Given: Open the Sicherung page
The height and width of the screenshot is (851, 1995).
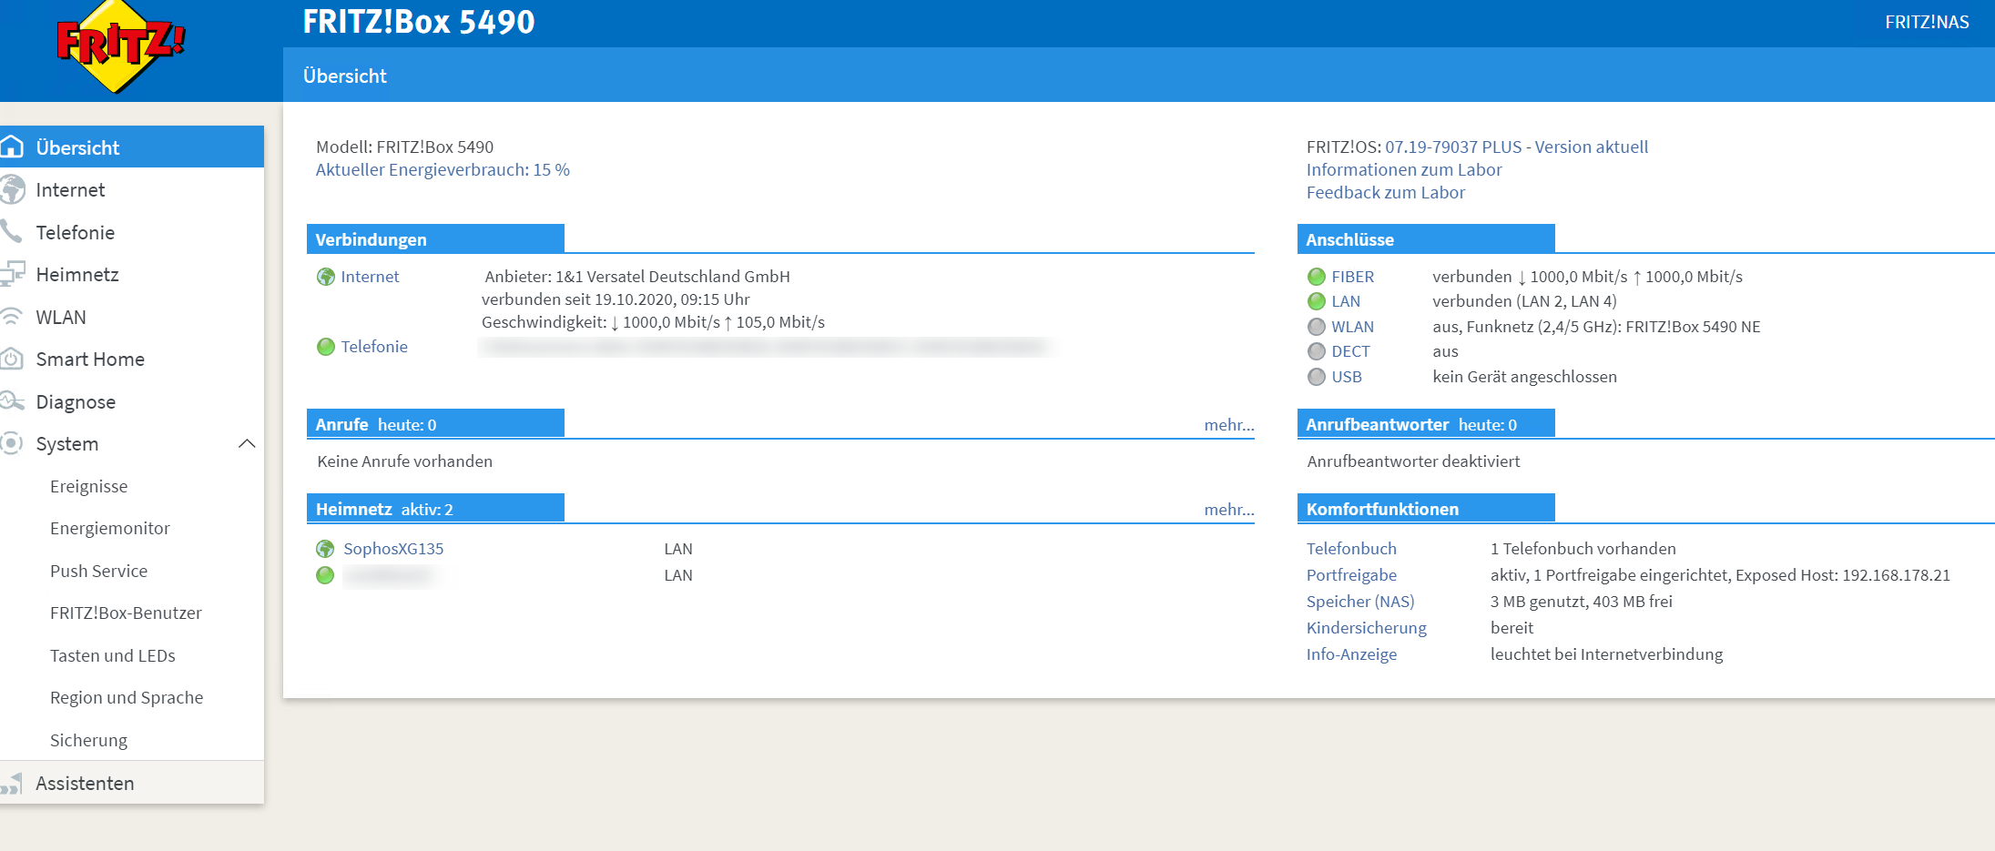Looking at the screenshot, I should point(89,740).
